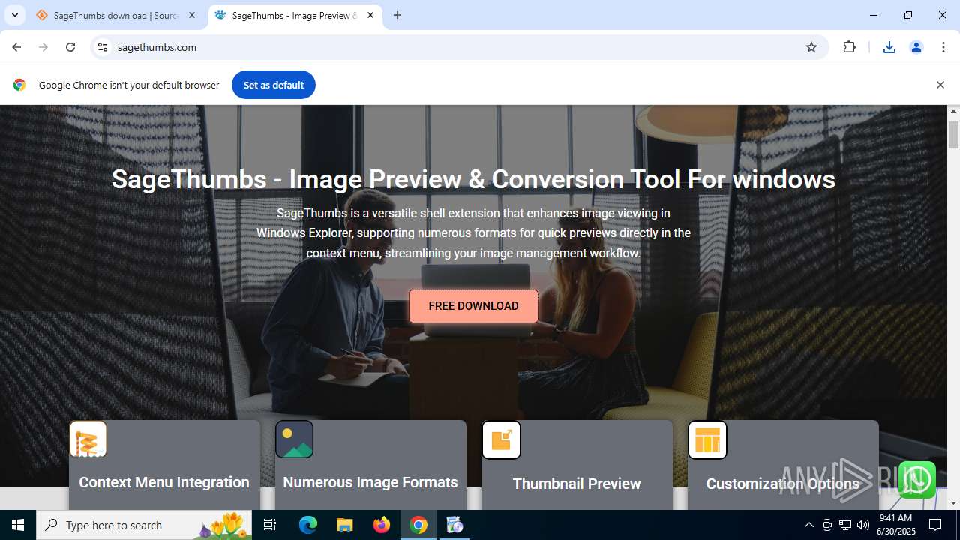The image size is (960, 540).
Task: Open a new browser tab
Action: point(397,15)
